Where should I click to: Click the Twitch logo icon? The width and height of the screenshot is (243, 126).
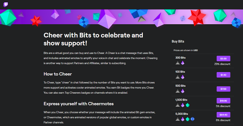6,5
